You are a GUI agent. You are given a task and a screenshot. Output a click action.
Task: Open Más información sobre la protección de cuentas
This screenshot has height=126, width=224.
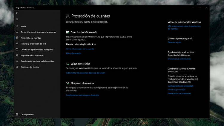coord(184,27)
